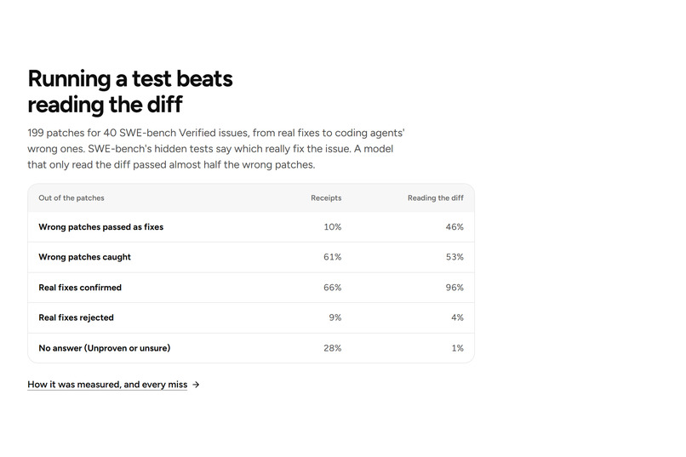686x457 pixels.
Task: Select the 66% real fixes confirmed value
Action: 333,288
